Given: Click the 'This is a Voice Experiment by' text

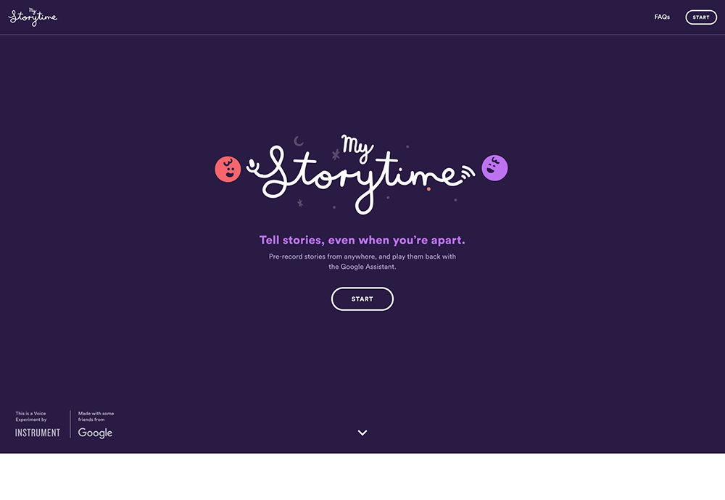Looking at the screenshot, I should [31, 417].
